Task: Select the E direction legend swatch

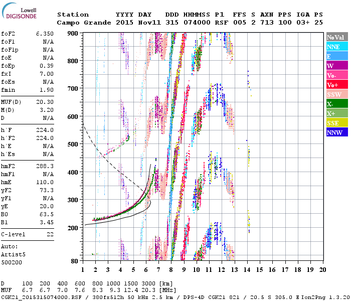Action: tap(337, 56)
